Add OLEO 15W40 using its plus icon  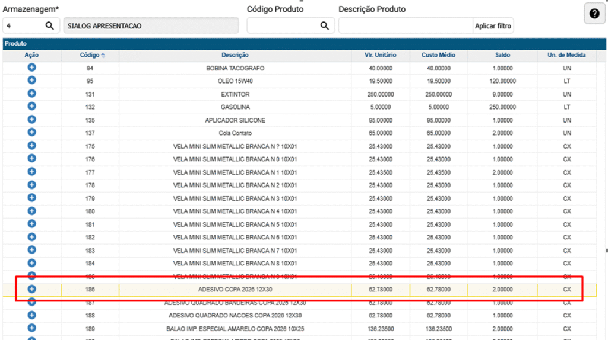(x=31, y=81)
